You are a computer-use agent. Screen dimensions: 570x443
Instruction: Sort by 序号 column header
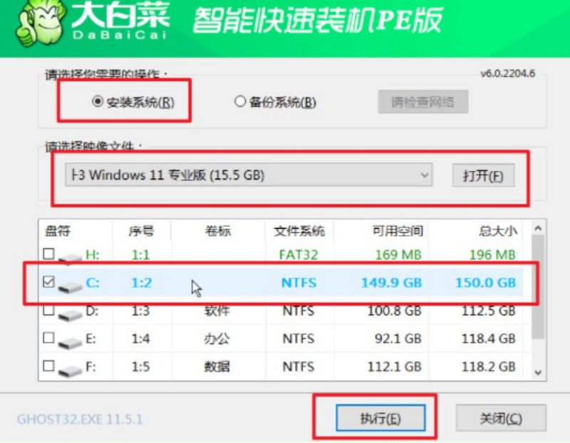[x=141, y=231]
